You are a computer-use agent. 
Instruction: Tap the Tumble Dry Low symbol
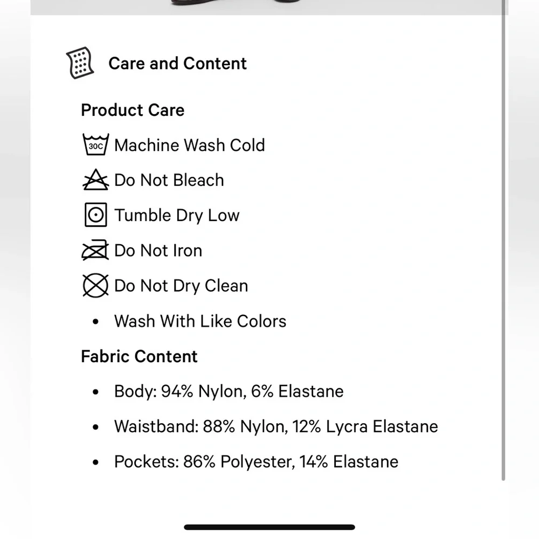(x=95, y=216)
